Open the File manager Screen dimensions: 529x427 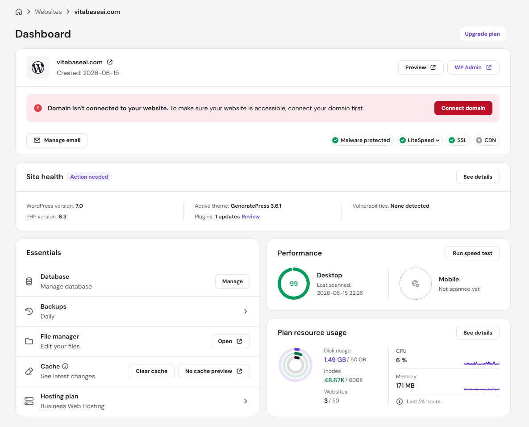coord(230,341)
